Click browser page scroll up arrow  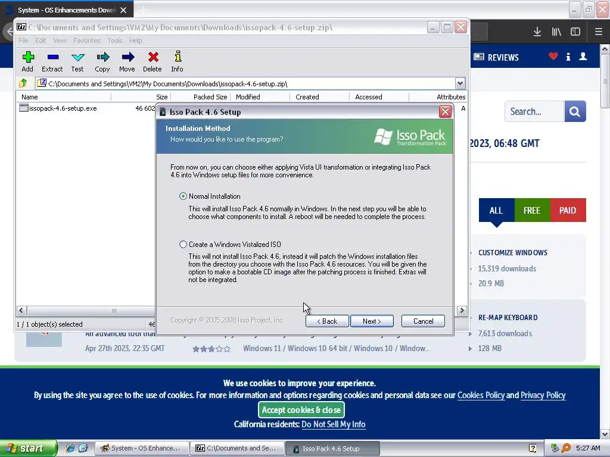605,49
